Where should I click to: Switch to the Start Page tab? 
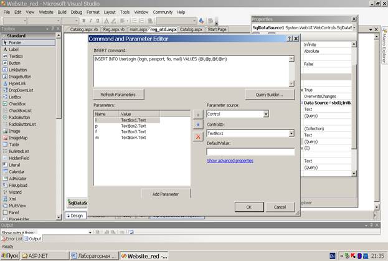point(217,29)
